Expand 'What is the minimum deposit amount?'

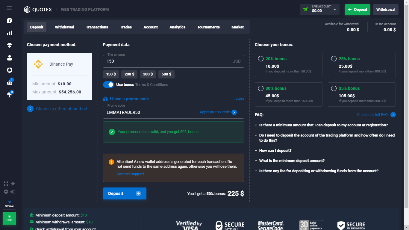pos(290,161)
